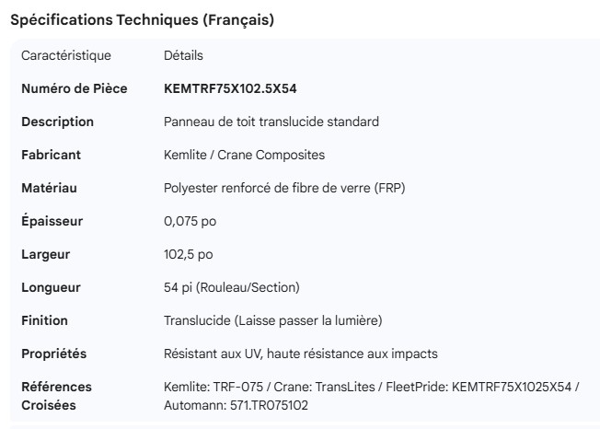The image size is (600, 429).
Task: Select the Épaisseur row label
Action: [x=52, y=221]
